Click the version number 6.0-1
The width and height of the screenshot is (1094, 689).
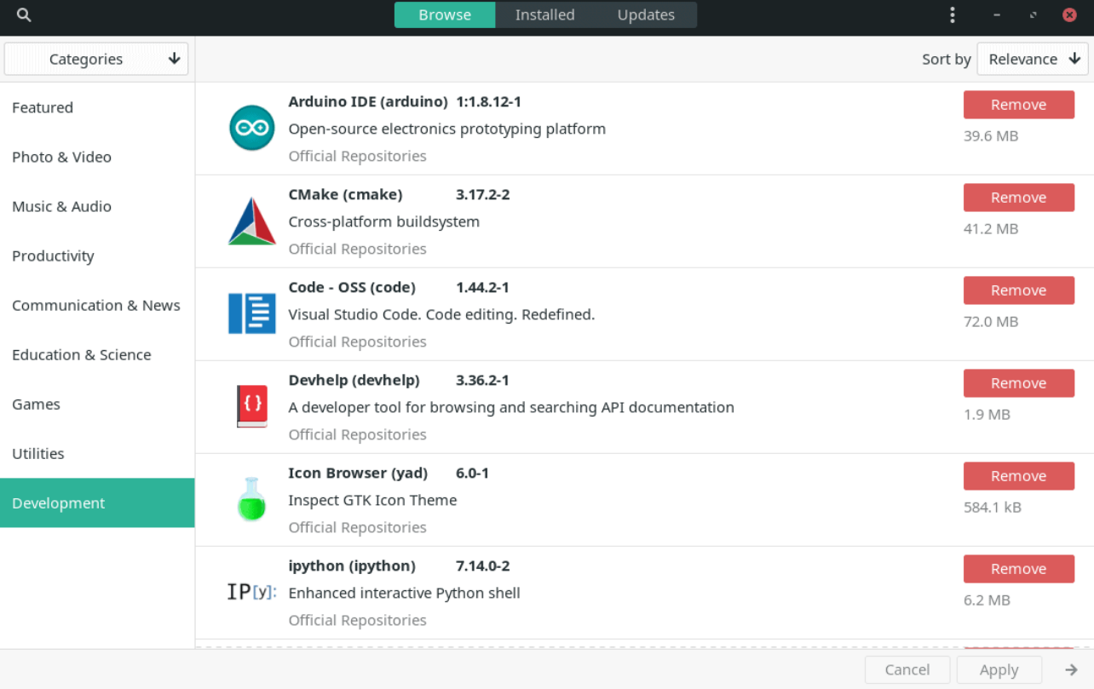click(472, 473)
